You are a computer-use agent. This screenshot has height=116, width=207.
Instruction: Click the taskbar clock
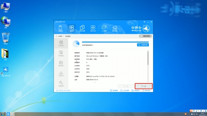[202, 114]
